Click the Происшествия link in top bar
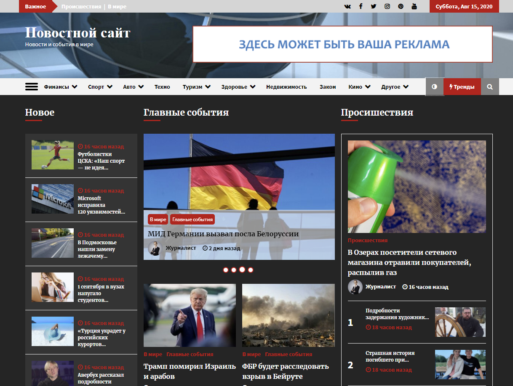This screenshot has height=386, width=513. 81,7
